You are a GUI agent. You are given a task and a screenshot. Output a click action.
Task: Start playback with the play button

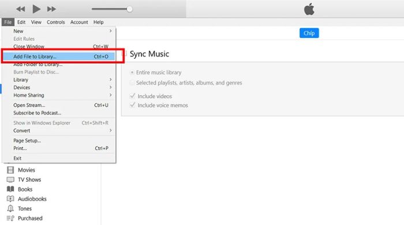36,9
